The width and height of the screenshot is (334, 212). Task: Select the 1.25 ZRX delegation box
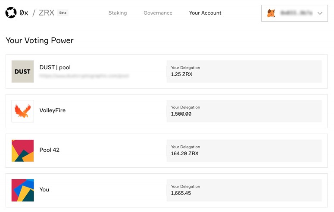(244, 71)
